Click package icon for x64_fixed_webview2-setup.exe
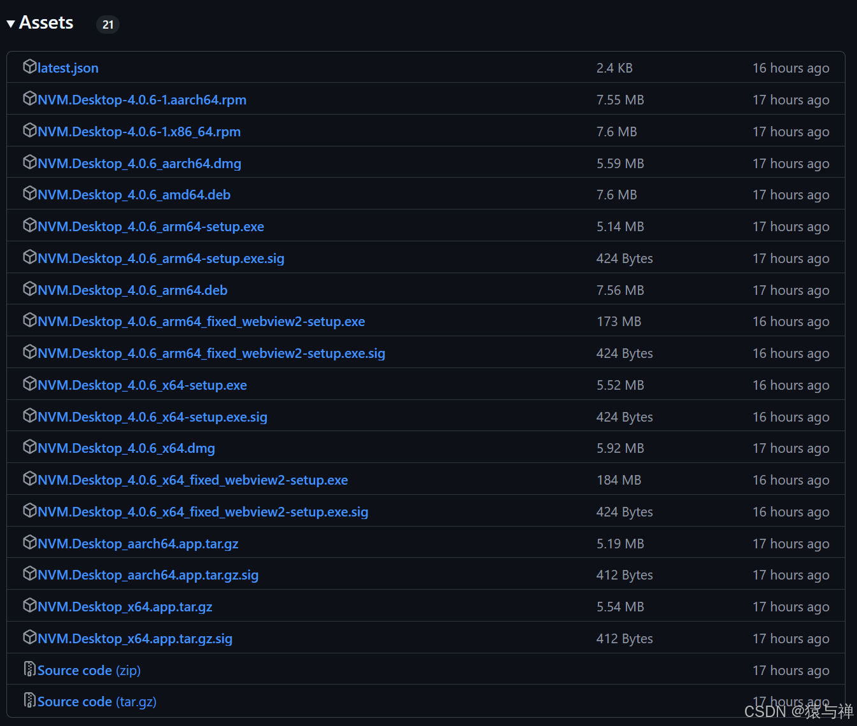857x726 pixels. (x=30, y=478)
